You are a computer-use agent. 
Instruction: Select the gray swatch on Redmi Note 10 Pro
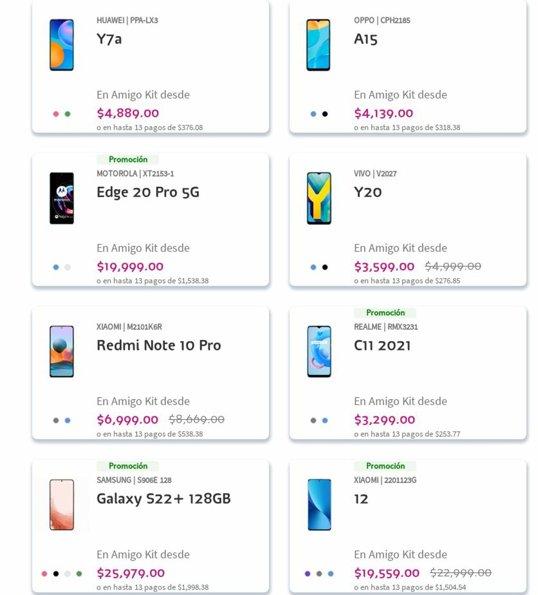click(x=55, y=420)
